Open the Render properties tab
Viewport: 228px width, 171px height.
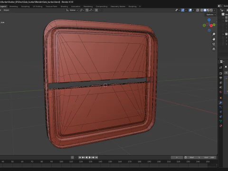[221, 74]
